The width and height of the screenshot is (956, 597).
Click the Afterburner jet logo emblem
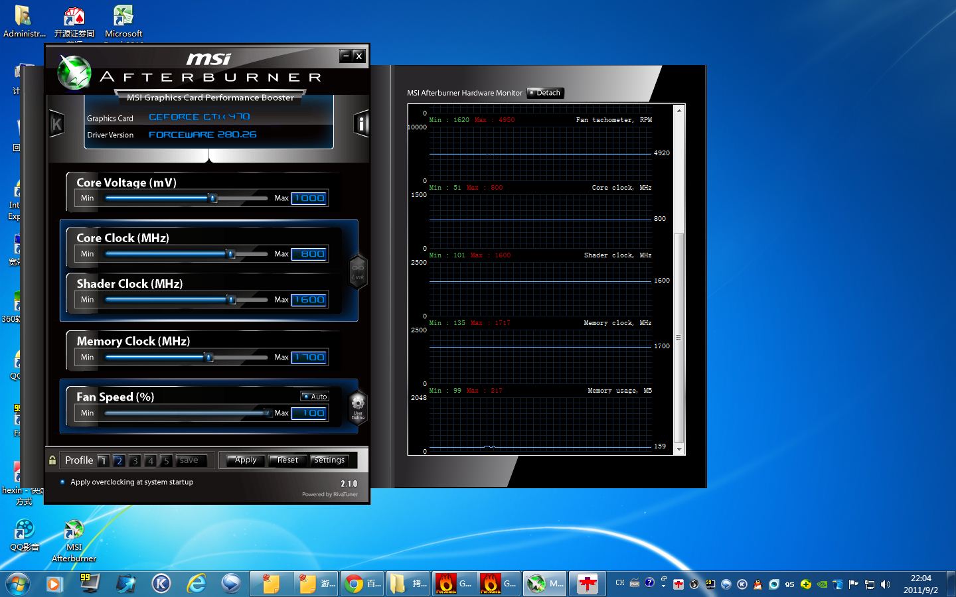point(73,72)
